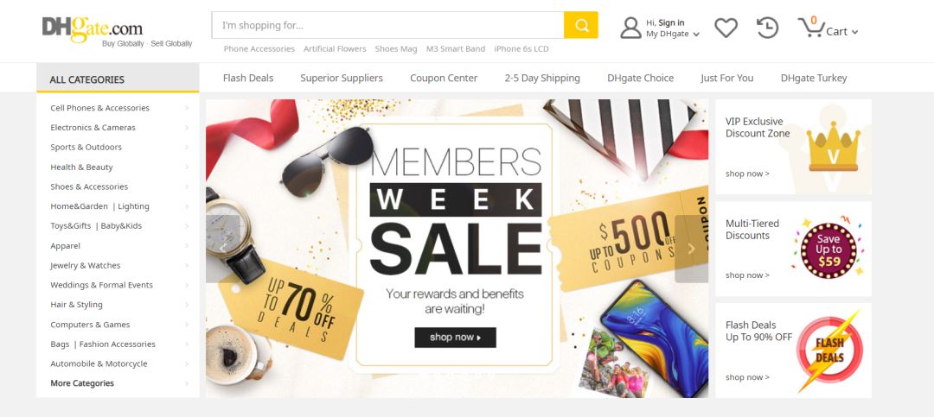Click the I'm shopping for search field

click(x=387, y=25)
